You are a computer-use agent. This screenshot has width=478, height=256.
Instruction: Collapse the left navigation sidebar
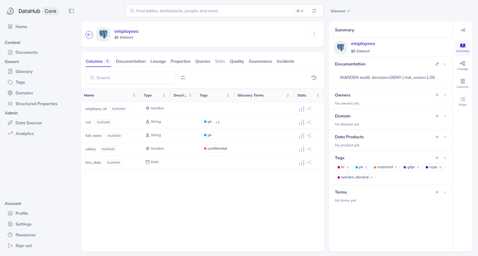click(x=71, y=11)
